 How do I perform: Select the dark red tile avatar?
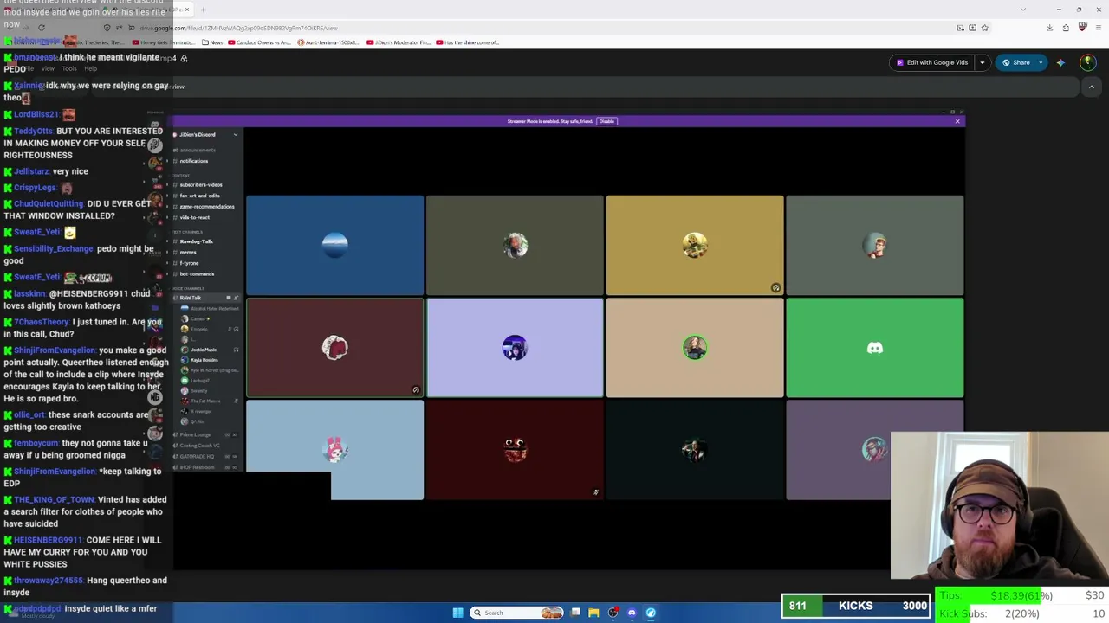pos(515,450)
